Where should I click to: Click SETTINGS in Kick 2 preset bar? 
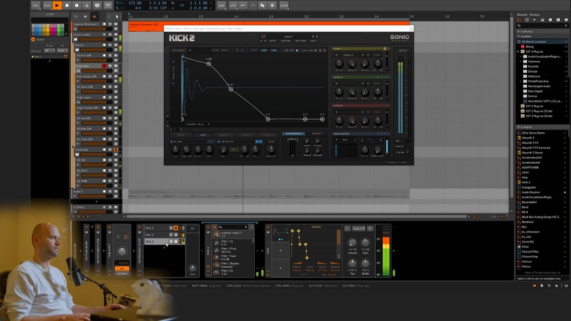tap(300, 41)
